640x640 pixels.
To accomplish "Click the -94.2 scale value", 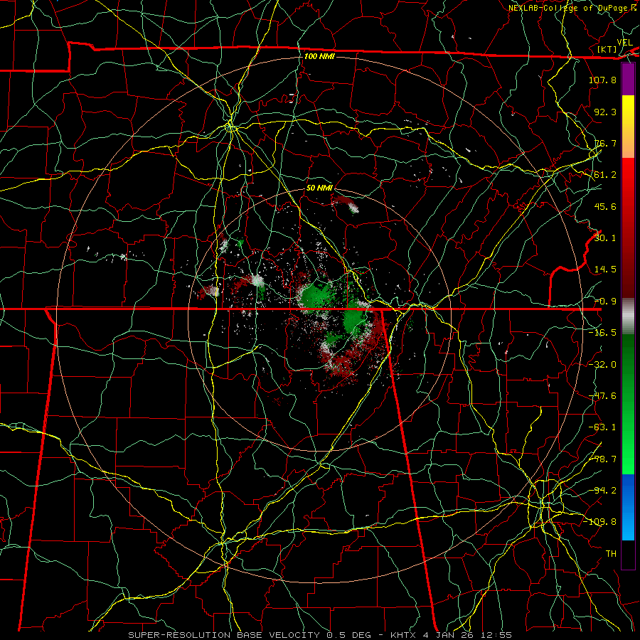I will tap(602, 491).
